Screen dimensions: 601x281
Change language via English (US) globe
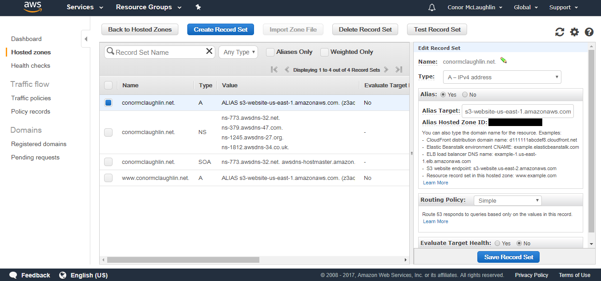pyautogui.click(x=83, y=275)
